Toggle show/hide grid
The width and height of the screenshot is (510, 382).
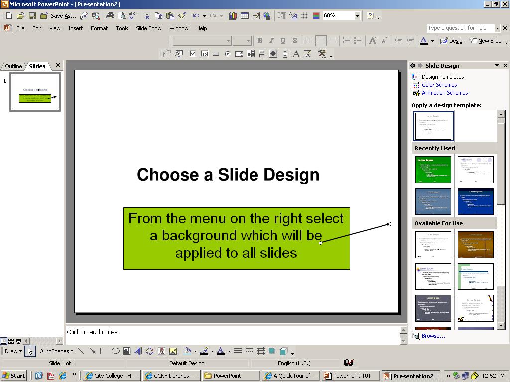[304, 15]
